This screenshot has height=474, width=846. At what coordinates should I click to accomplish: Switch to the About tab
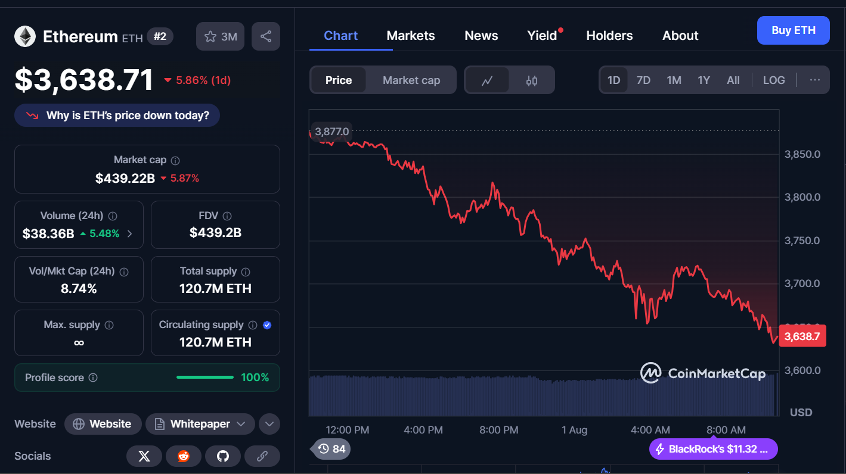point(680,36)
